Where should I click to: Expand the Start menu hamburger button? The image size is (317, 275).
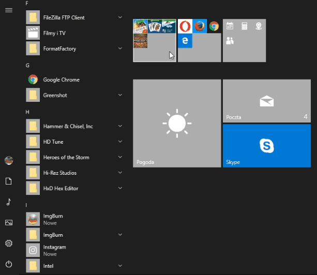(9, 10)
